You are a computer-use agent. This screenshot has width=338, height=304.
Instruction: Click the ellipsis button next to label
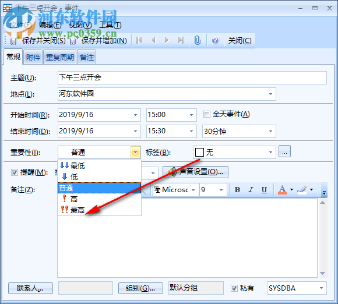tap(284, 151)
